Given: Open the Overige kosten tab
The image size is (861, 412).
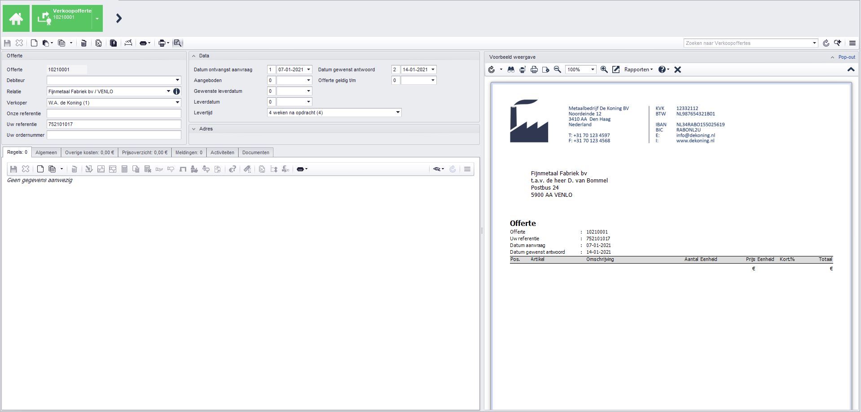Looking at the screenshot, I should coord(89,152).
